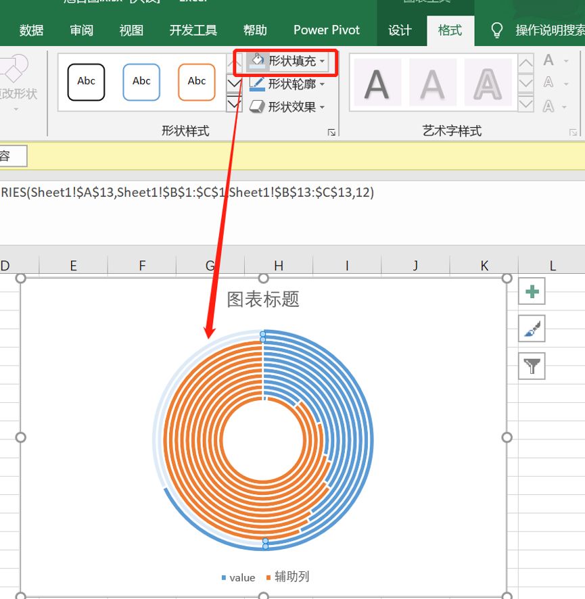Open the text outline dropdown arrow

[566, 84]
